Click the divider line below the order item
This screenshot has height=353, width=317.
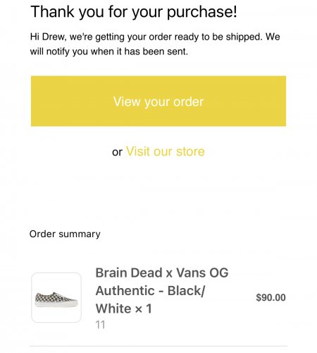click(x=158, y=346)
